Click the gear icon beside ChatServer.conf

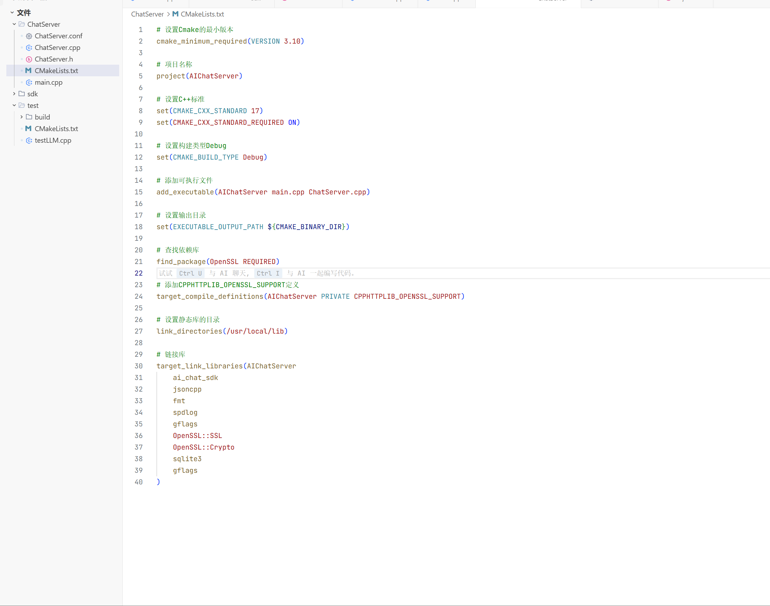(29, 36)
